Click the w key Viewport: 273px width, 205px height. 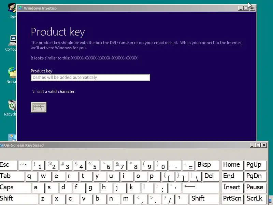point(45,176)
